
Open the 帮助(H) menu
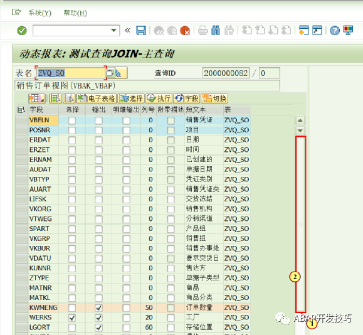[x=75, y=13]
